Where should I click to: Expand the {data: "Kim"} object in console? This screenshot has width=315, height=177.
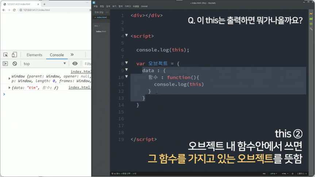click(x=9, y=88)
